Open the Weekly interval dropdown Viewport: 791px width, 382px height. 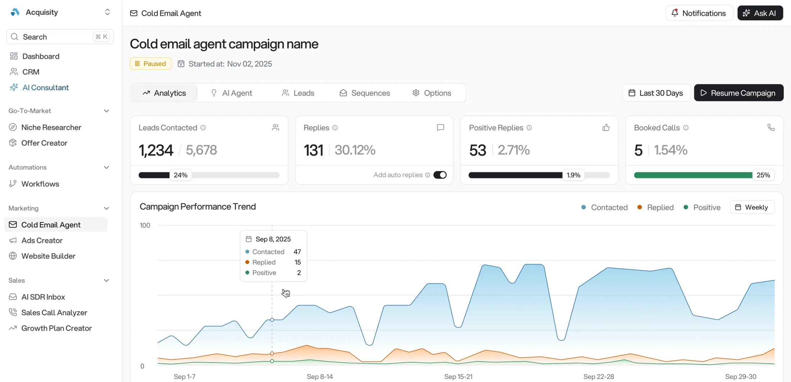[752, 207]
